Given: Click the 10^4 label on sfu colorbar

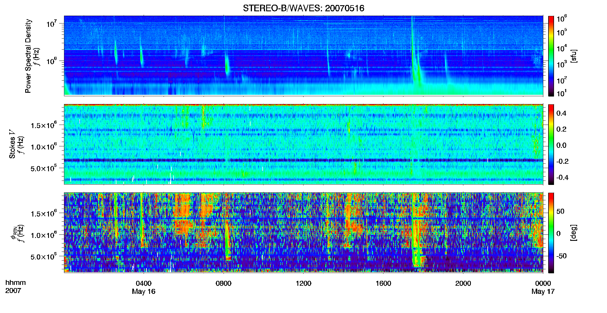Looking at the screenshot, I should [562, 48].
